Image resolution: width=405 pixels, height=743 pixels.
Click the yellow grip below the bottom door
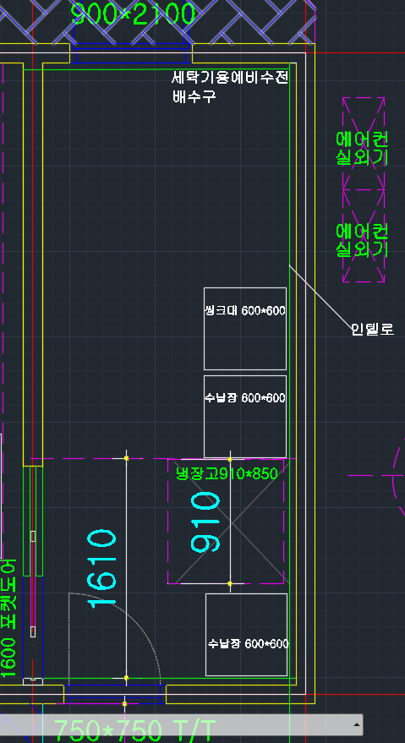point(125,703)
